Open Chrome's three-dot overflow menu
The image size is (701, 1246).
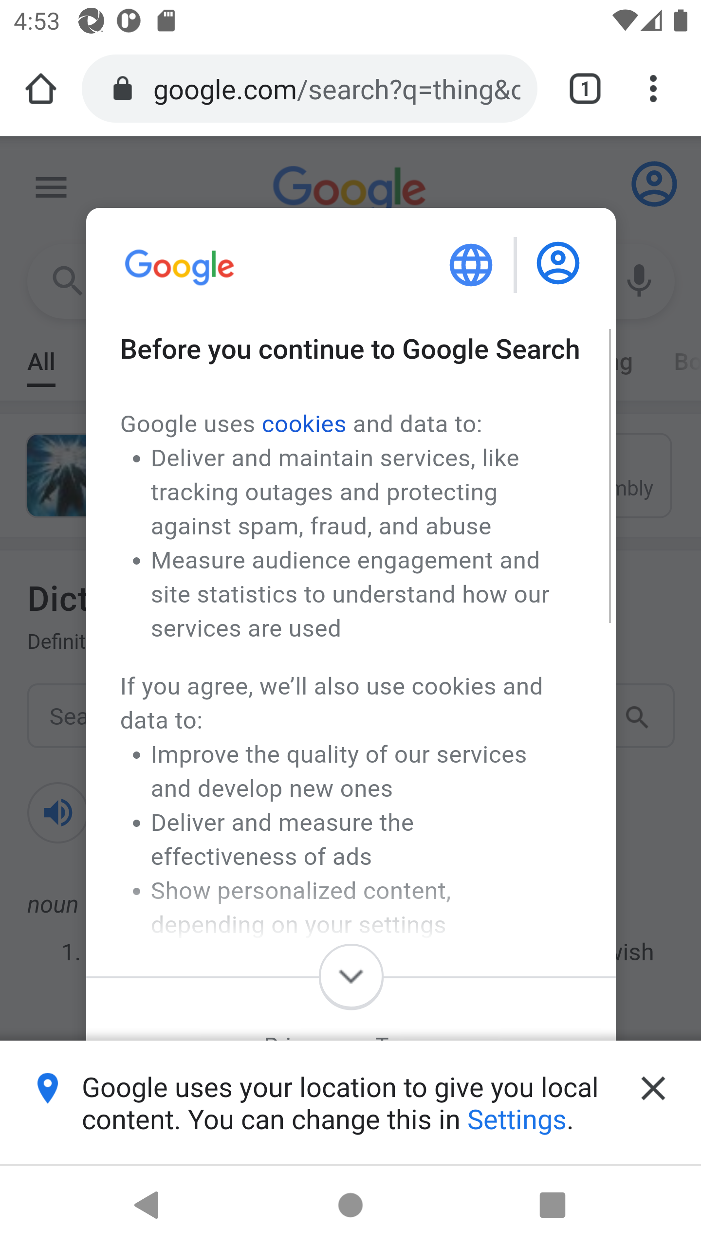click(x=653, y=89)
